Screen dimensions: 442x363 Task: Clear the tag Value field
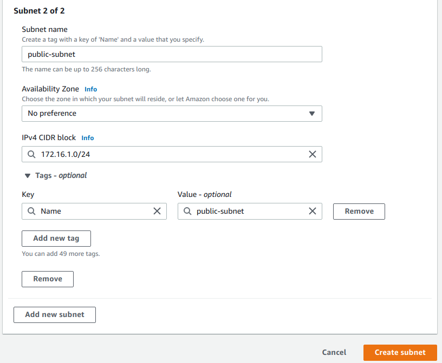coord(313,211)
